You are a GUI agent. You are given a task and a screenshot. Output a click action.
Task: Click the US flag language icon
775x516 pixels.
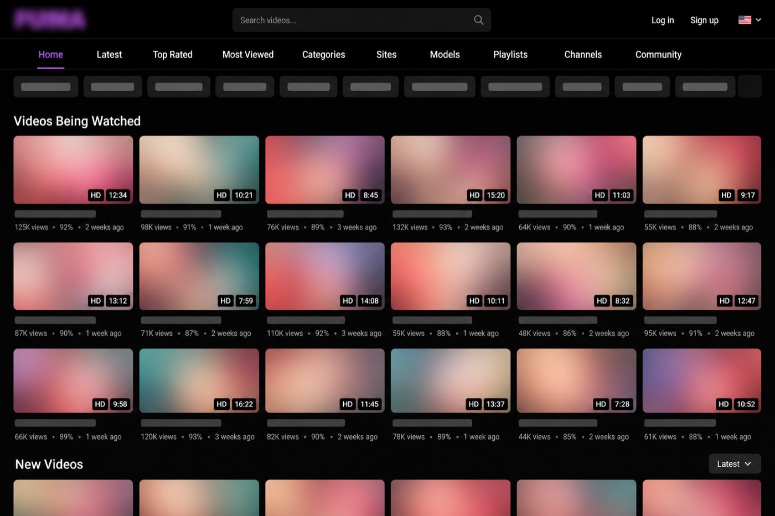tap(745, 20)
